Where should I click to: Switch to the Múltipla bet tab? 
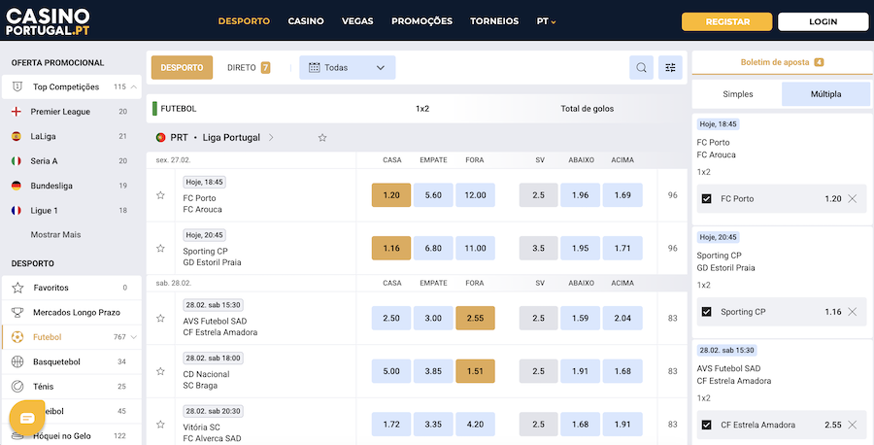(825, 94)
